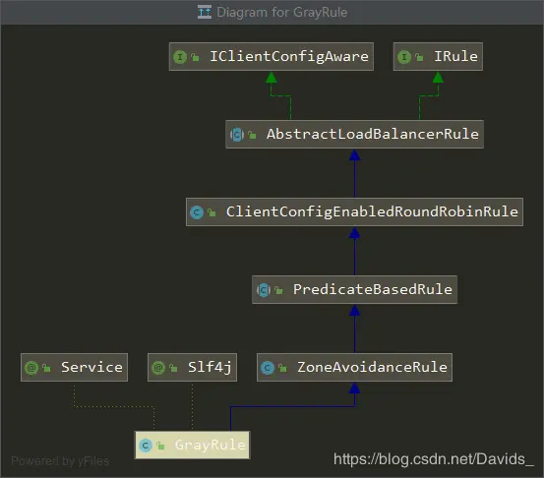Click the public lock icon on GrayRule
544x478 pixels.
[160, 446]
